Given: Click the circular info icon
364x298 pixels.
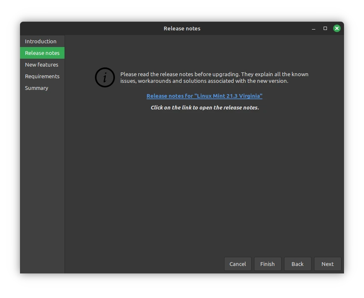Looking at the screenshot, I should pyautogui.click(x=105, y=77).
